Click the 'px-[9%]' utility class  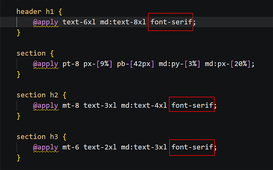(x=98, y=64)
